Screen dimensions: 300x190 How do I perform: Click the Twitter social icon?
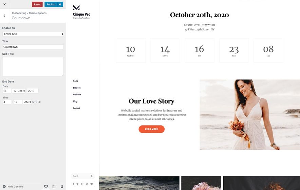pyautogui.click(x=77, y=184)
